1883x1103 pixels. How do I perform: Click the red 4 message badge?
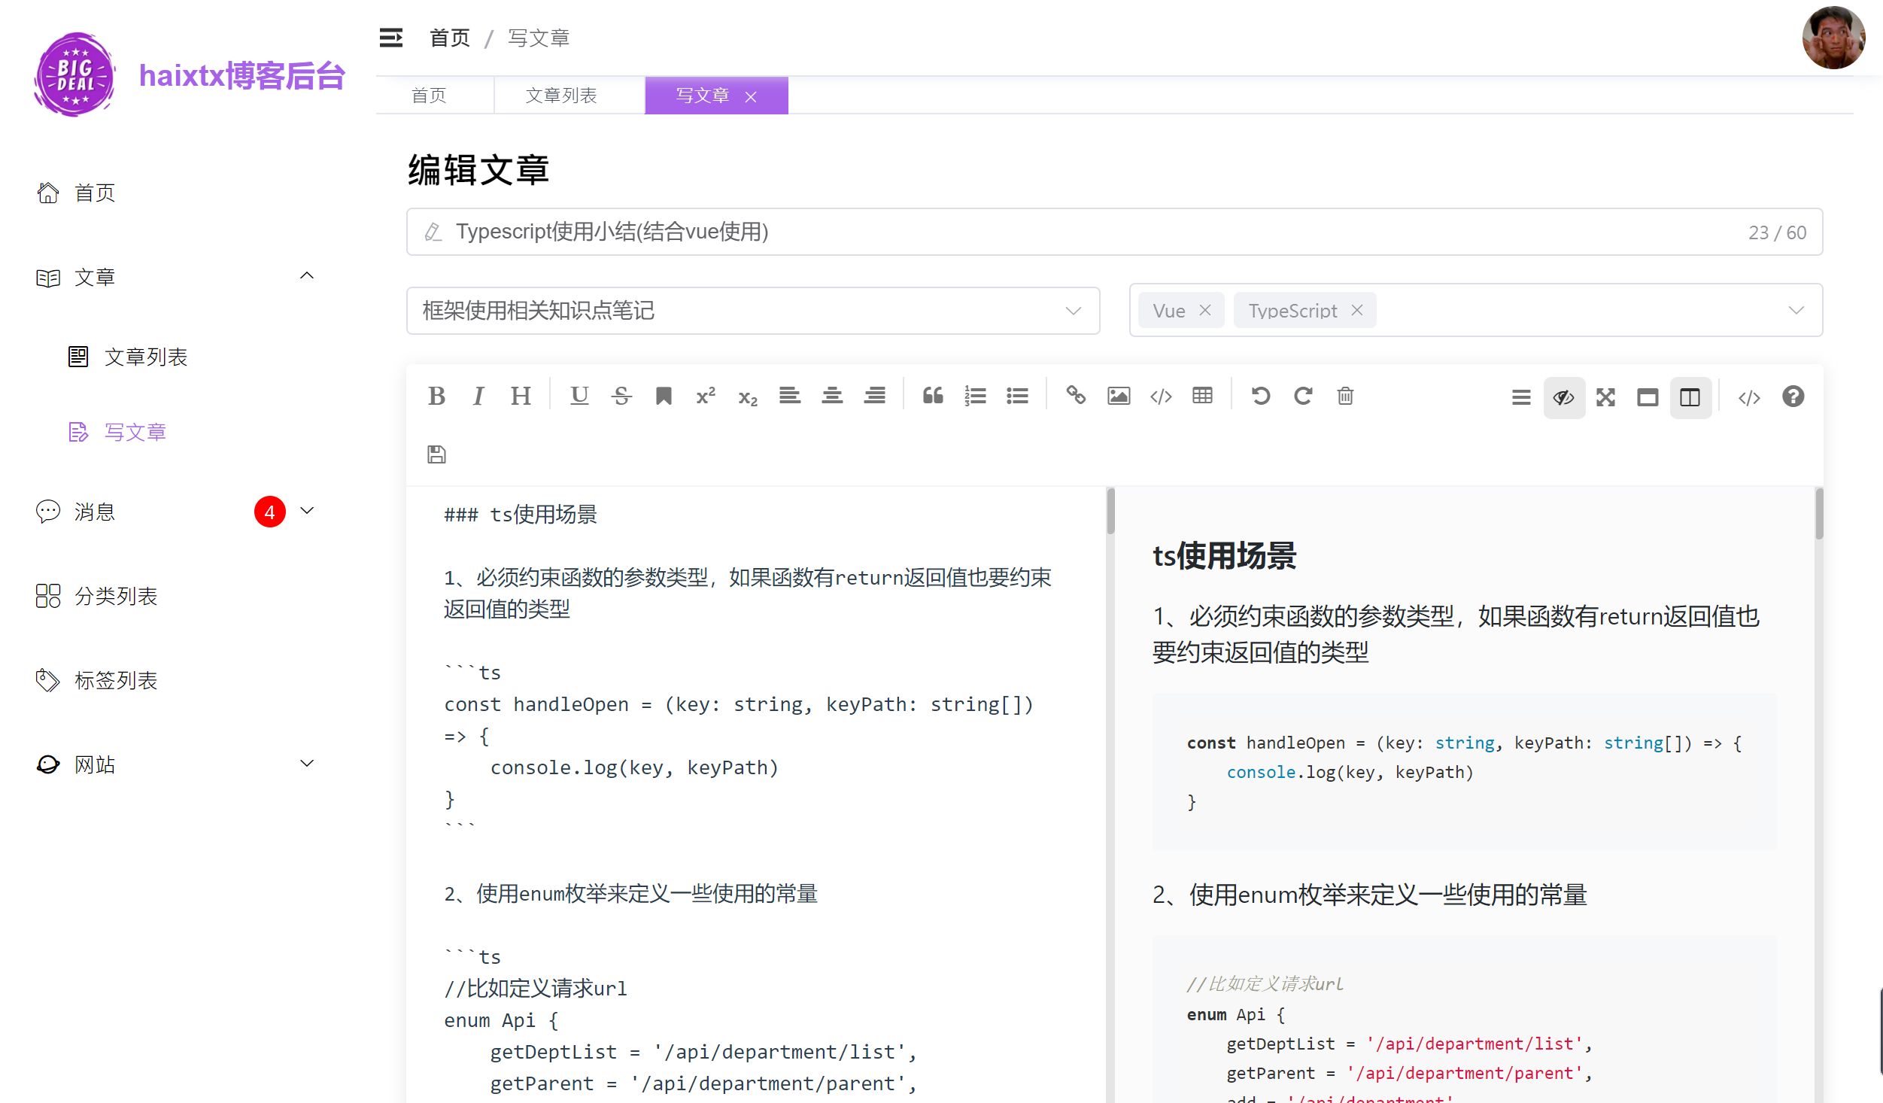tap(269, 512)
